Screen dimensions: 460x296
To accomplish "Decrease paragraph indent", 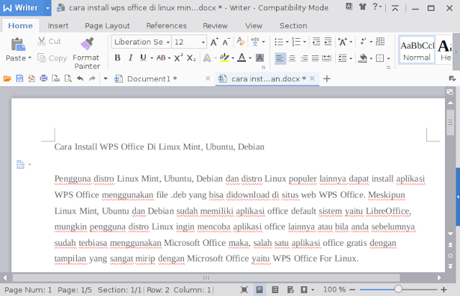I will click(316, 42).
